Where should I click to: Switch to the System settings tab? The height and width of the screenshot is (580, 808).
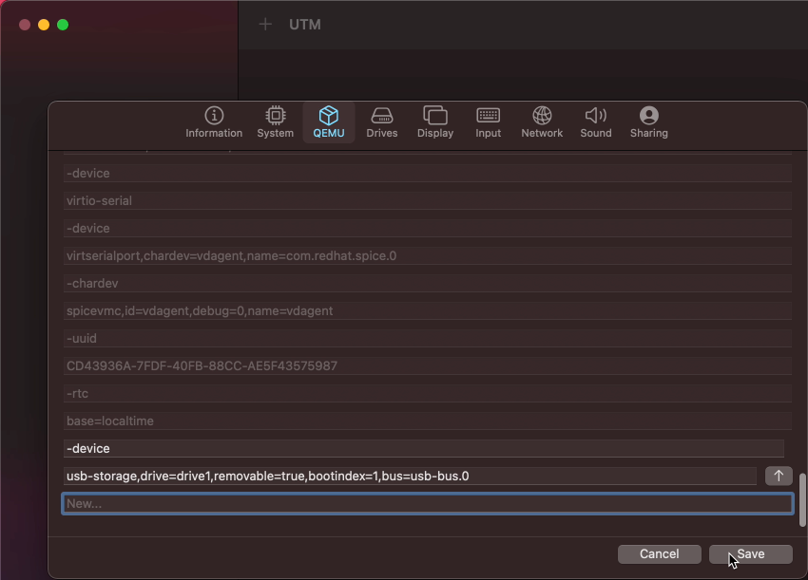[275, 122]
